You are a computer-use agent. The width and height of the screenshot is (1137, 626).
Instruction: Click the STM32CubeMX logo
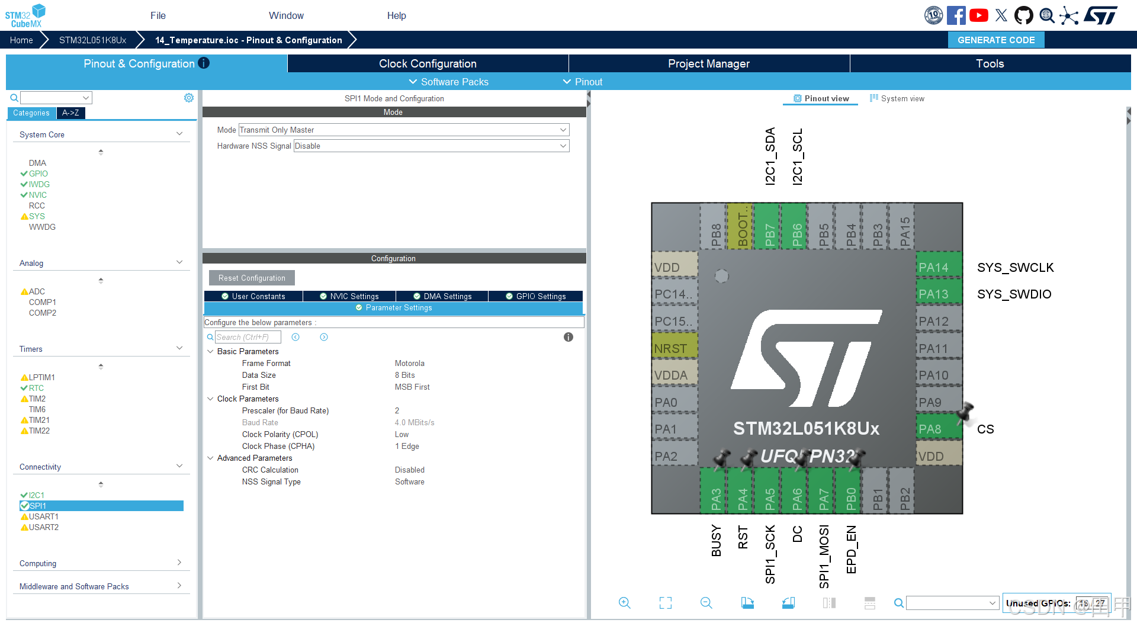coord(25,16)
